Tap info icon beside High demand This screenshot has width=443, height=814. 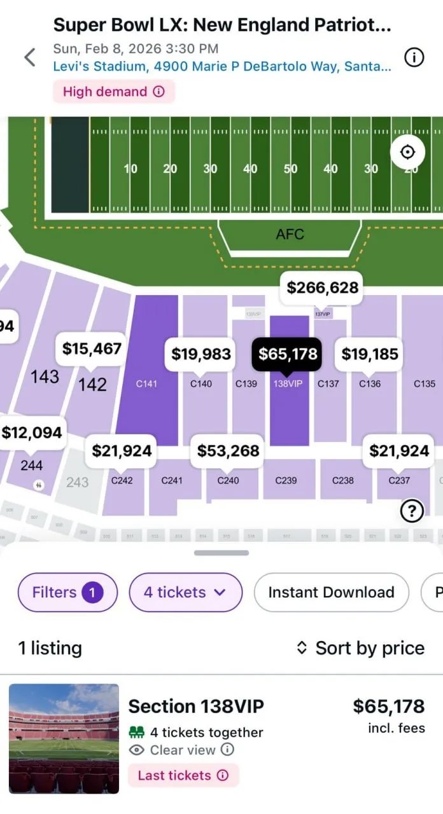[x=159, y=92]
